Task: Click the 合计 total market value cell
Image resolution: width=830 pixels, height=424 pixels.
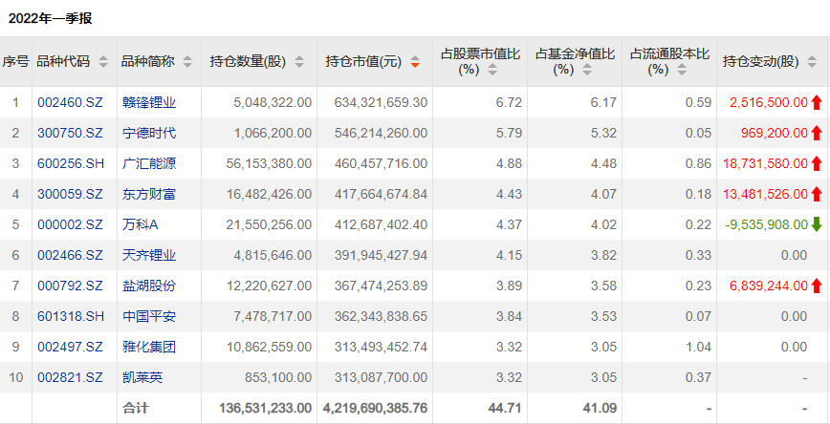Action: [375, 409]
